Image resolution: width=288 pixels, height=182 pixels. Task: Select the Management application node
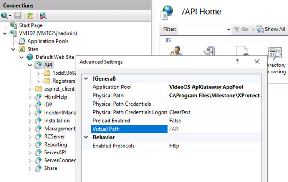tap(60, 129)
